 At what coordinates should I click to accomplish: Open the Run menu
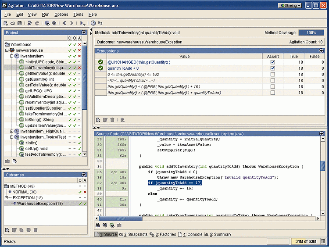point(46,14)
